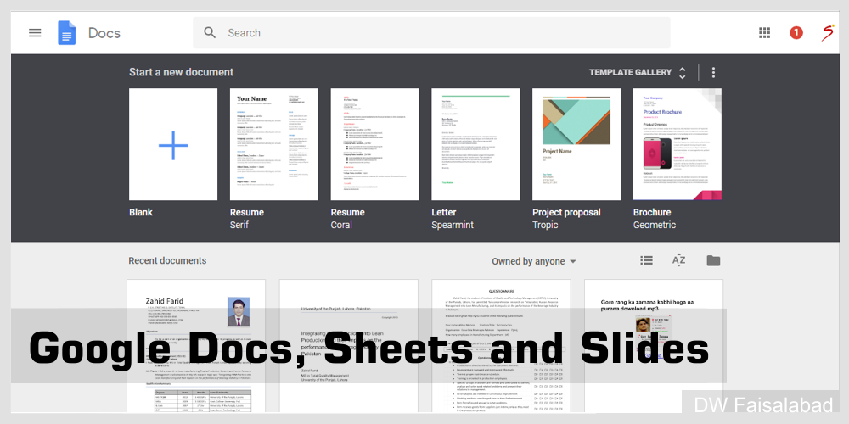Open the Google apps grid

point(765,33)
